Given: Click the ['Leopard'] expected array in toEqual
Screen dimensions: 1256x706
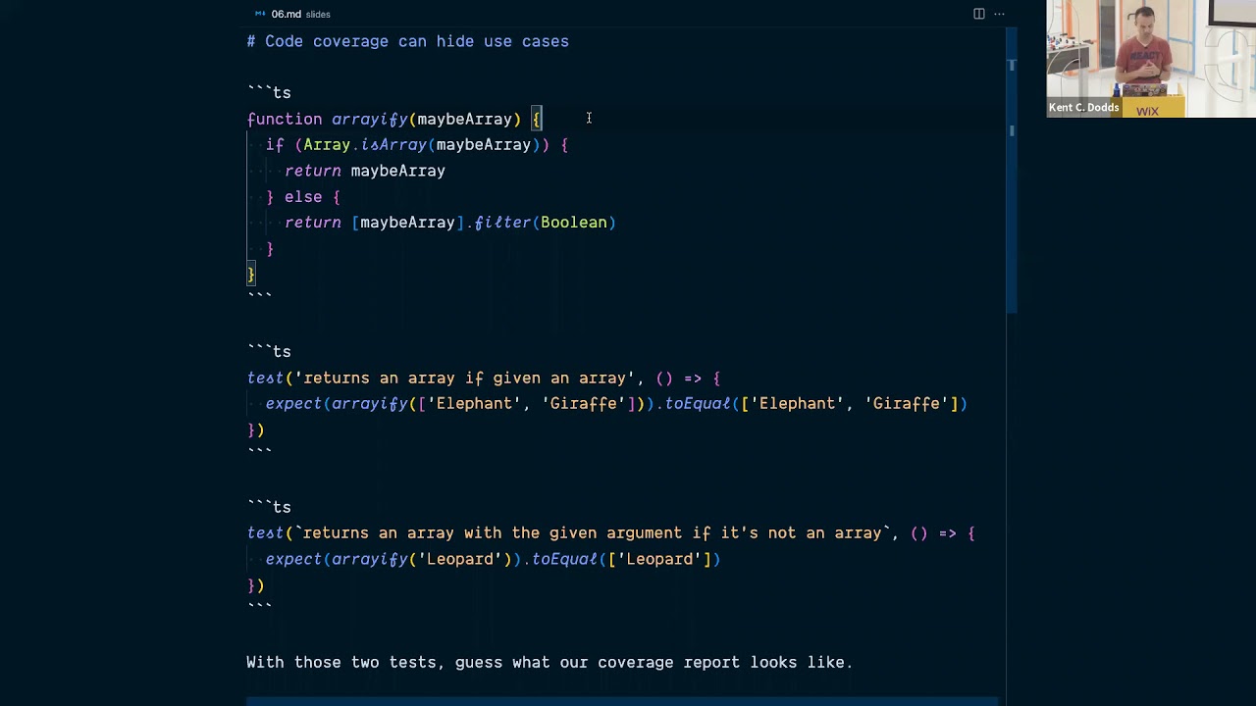Looking at the screenshot, I should (x=659, y=559).
